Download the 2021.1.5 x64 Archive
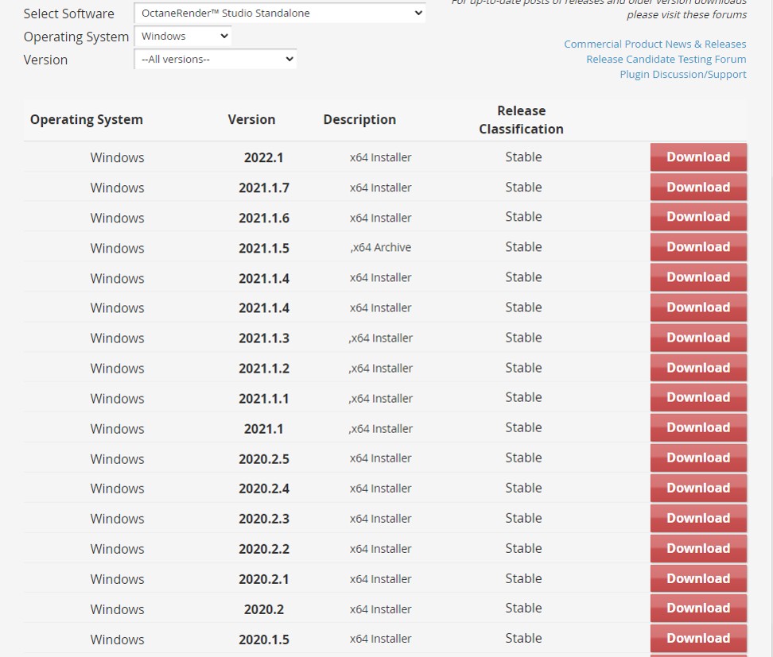This screenshot has width=773, height=657. pos(698,247)
